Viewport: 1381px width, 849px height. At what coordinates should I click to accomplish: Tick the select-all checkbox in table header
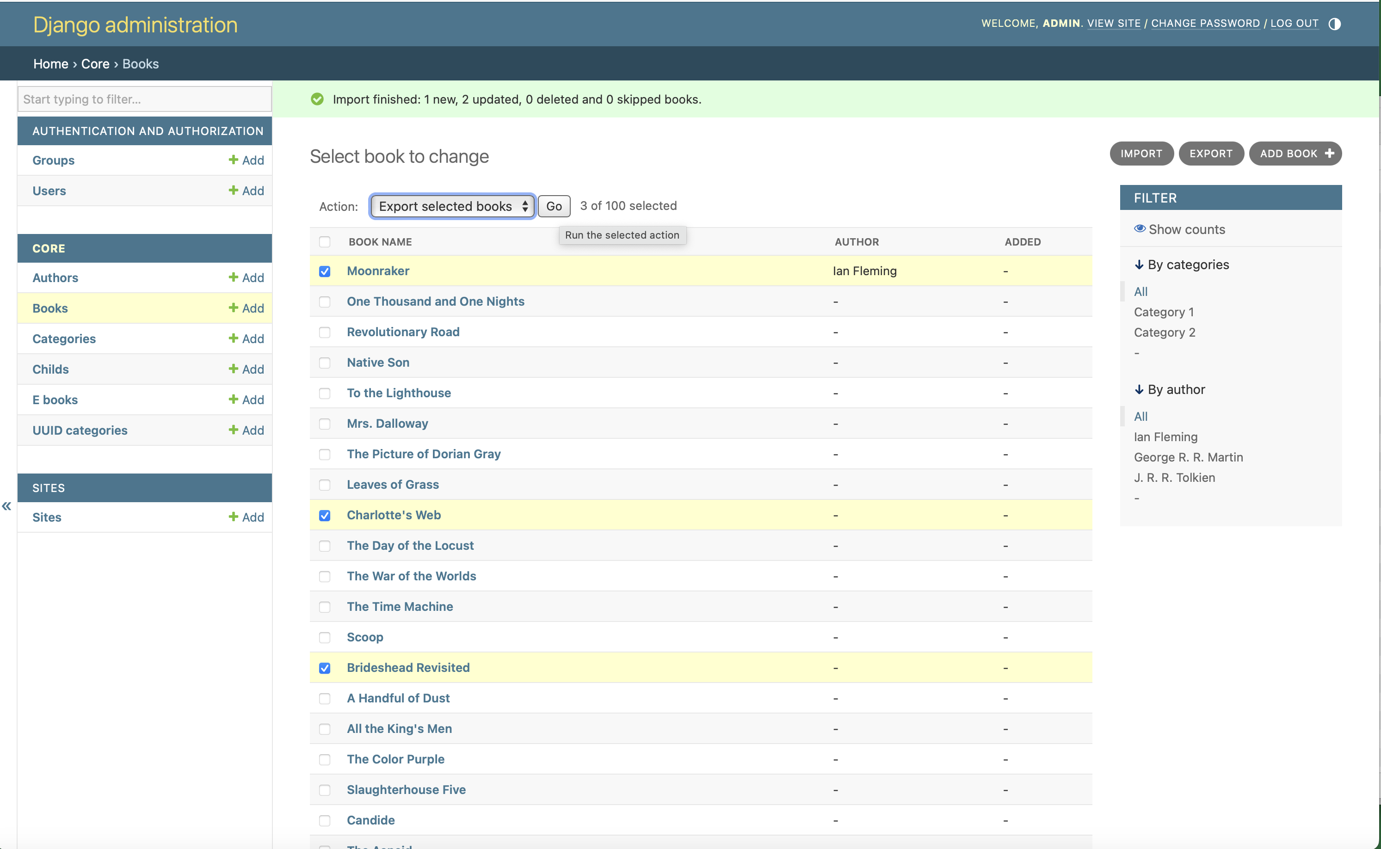point(325,242)
